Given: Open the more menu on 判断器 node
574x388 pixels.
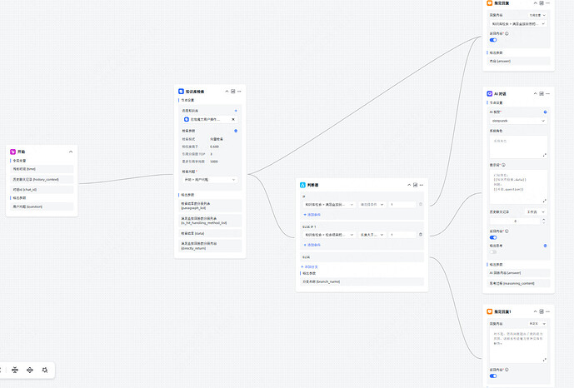Looking at the screenshot, I should point(422,185).
